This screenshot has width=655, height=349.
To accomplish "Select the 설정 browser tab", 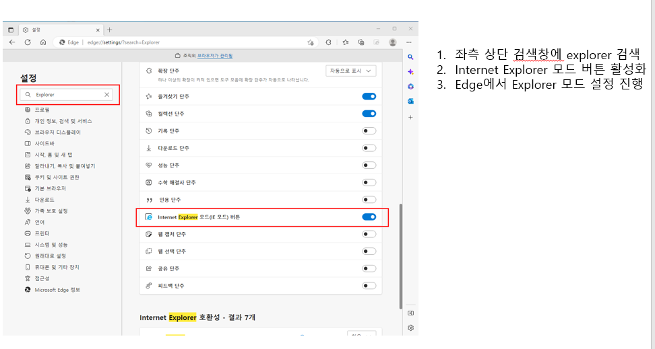I will coord(61,30).
